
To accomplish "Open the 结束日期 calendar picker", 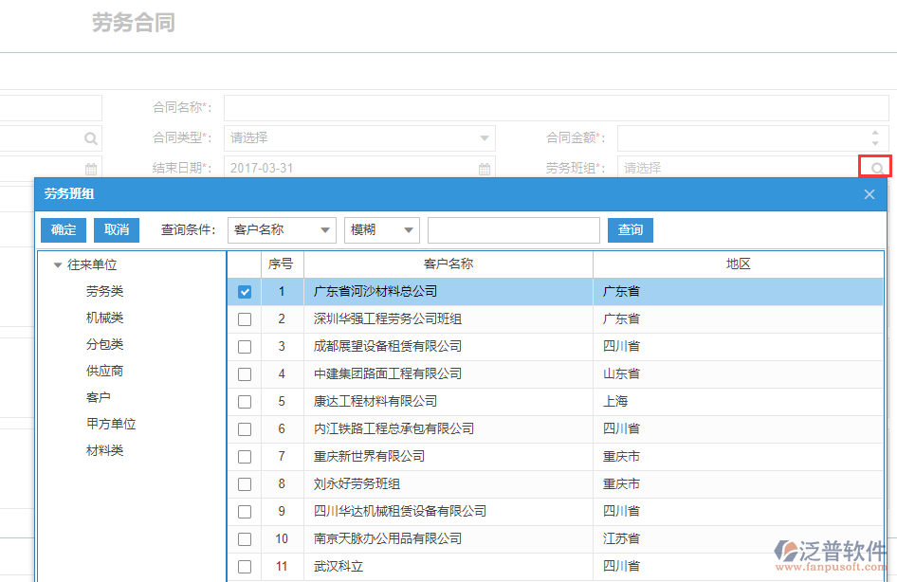I will [484, 167].
